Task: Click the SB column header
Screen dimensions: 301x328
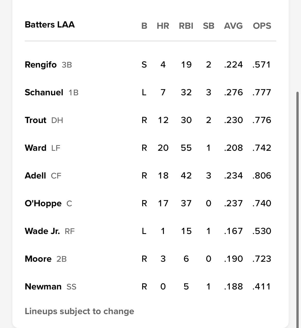Action: pyautogui.click(x=208, y=26)
